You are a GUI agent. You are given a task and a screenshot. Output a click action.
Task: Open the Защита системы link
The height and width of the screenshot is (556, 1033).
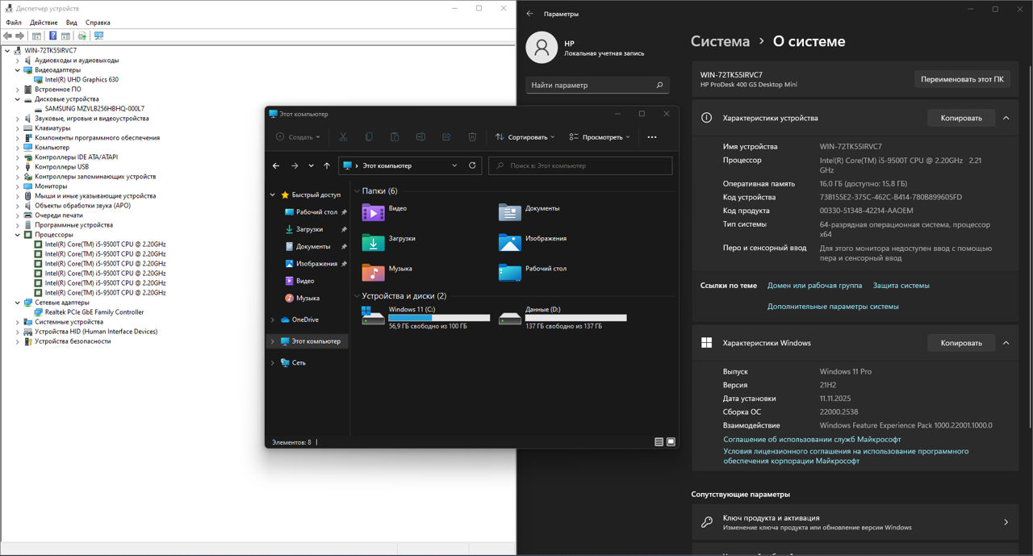pyautogui.click(x=901, y=286)
